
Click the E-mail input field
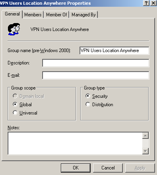[x=96, y=75]
